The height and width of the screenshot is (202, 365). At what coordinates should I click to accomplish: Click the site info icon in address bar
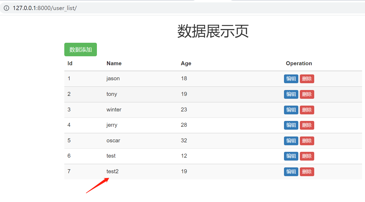pyautogui.click(x=6, y=8)
